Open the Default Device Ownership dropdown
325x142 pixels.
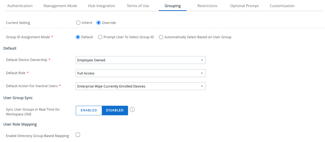point(141,60)
